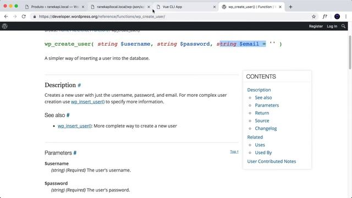Open See also in Contents box
The image size is (352, 198).
click(263, 98)
